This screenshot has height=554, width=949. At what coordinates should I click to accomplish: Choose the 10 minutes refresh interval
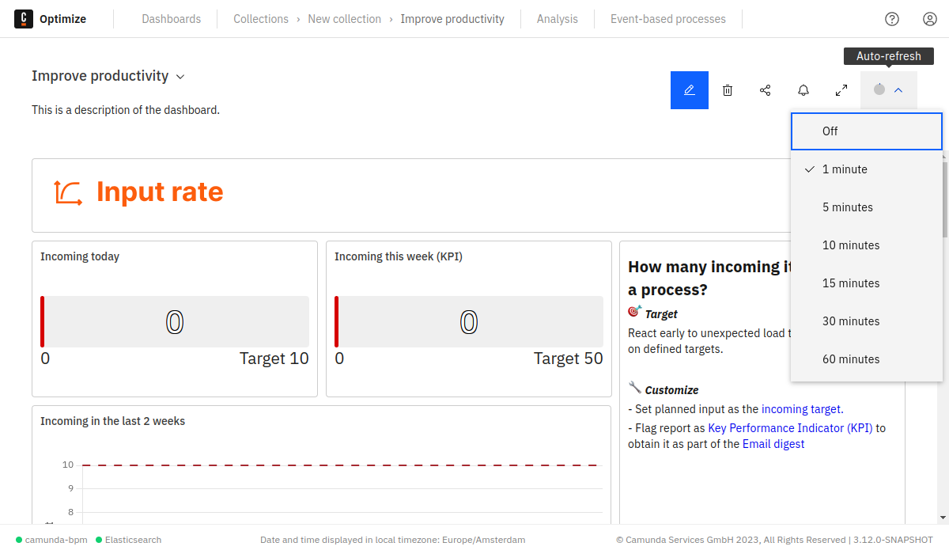click(x=851, y=245)
